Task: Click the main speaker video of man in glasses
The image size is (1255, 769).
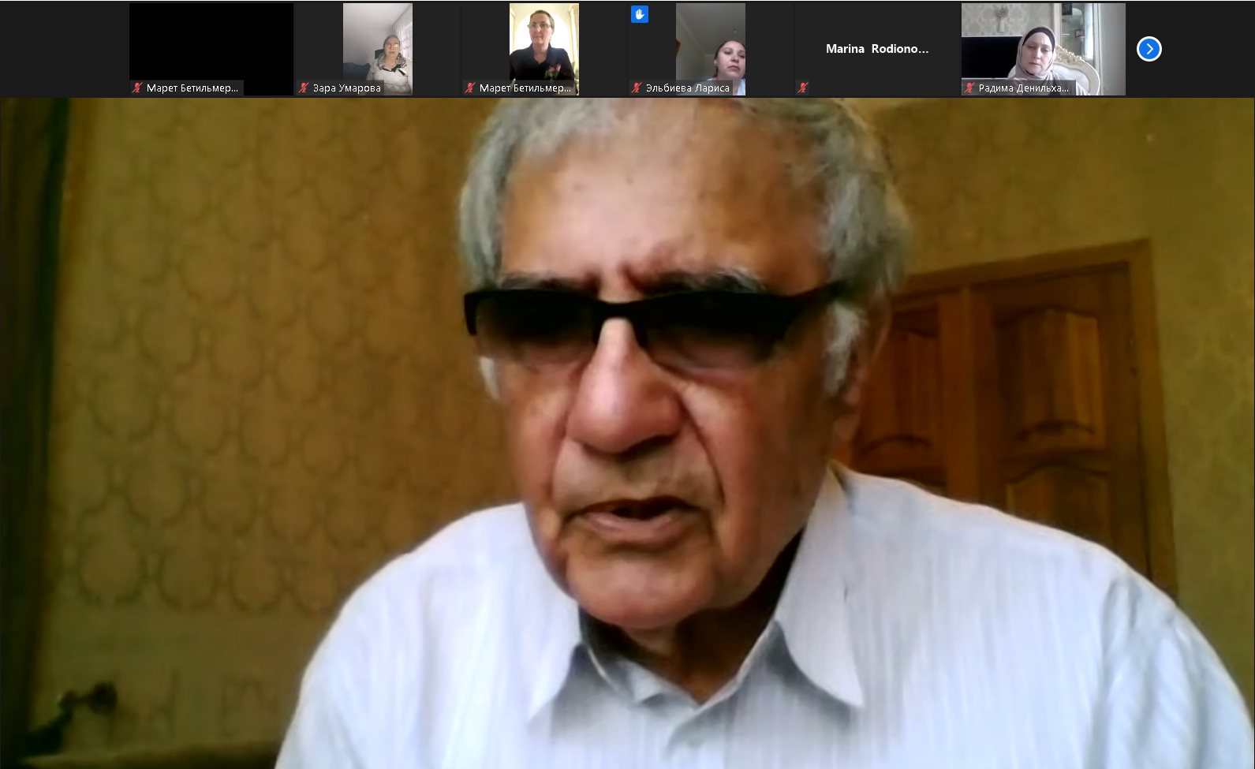Action: [627, 433]
